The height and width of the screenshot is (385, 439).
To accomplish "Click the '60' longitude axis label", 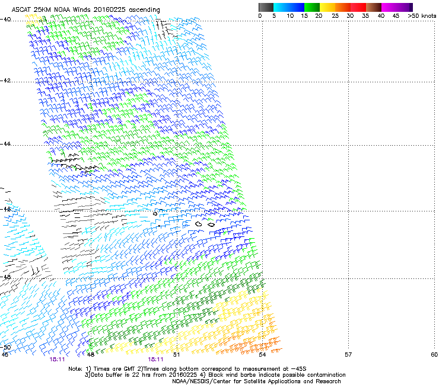I will pyautogui.click(x=434, y=355).
